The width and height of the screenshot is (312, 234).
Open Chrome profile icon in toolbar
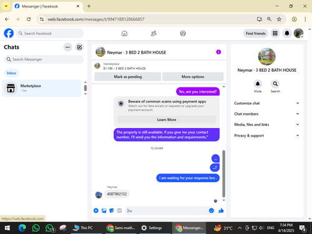point(294,19)
